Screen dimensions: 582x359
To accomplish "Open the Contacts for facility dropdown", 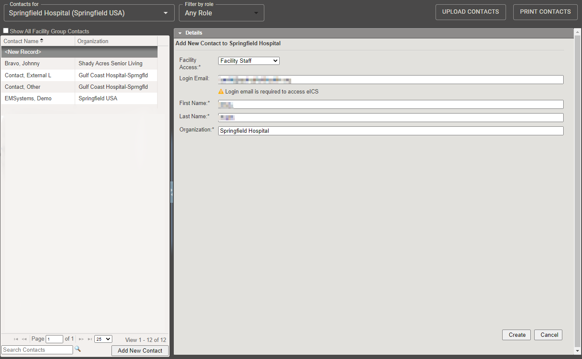I will pos(89,13).
